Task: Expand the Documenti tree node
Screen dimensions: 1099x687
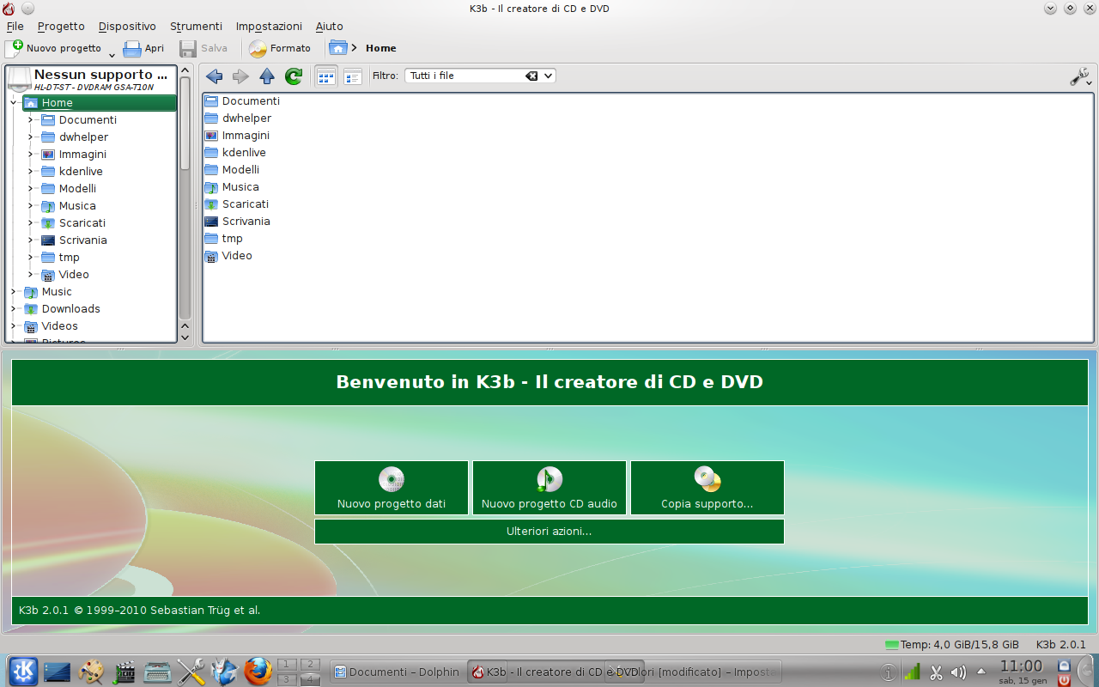Action: (x=30, y=119)
